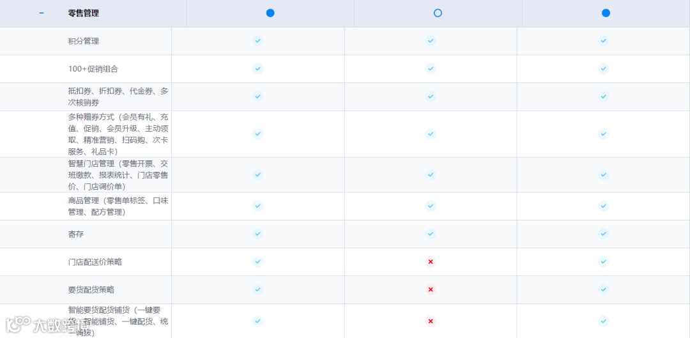Click red X for 智能要货配货铺货 row
This screenshot has height=338, width=690.
pos(431,321)
